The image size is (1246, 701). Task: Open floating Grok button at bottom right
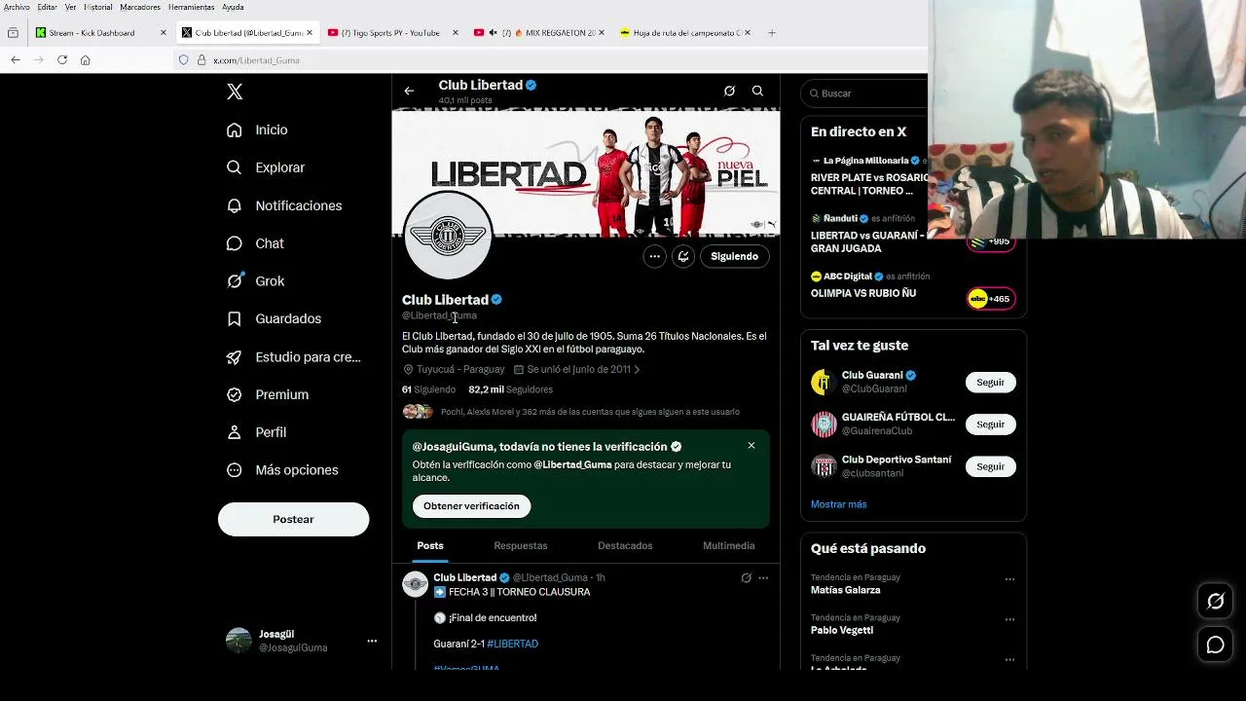(1216, 602)
